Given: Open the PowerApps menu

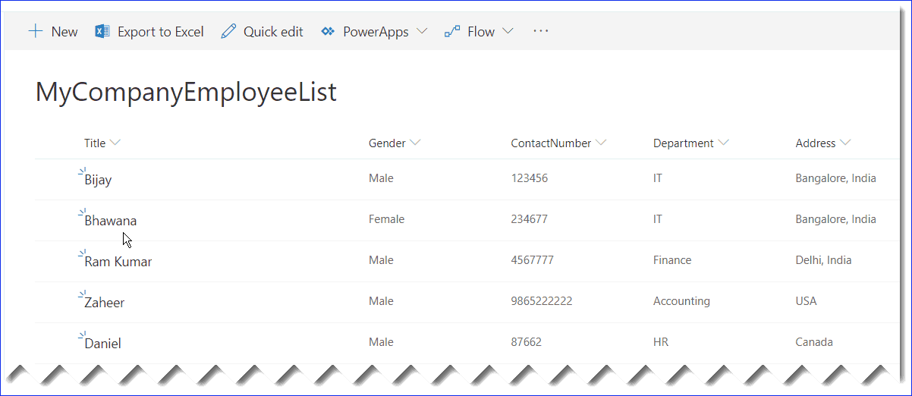Looking at the screenshot, I should [x=375, y=31].
